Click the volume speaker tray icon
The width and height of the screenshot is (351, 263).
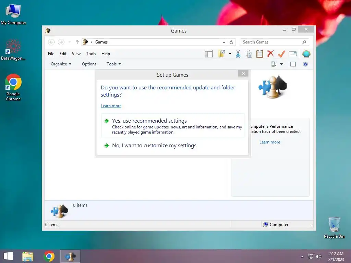tap(318, 256)
